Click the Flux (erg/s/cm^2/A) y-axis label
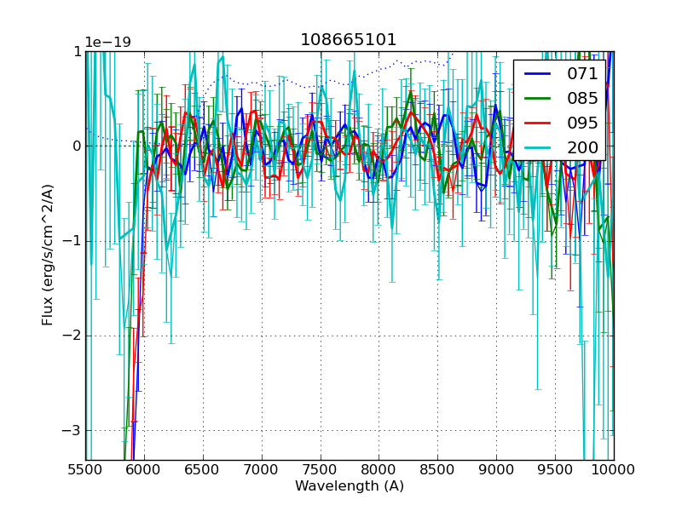Viewport: 682px width, 511px height. coord(48,255)
